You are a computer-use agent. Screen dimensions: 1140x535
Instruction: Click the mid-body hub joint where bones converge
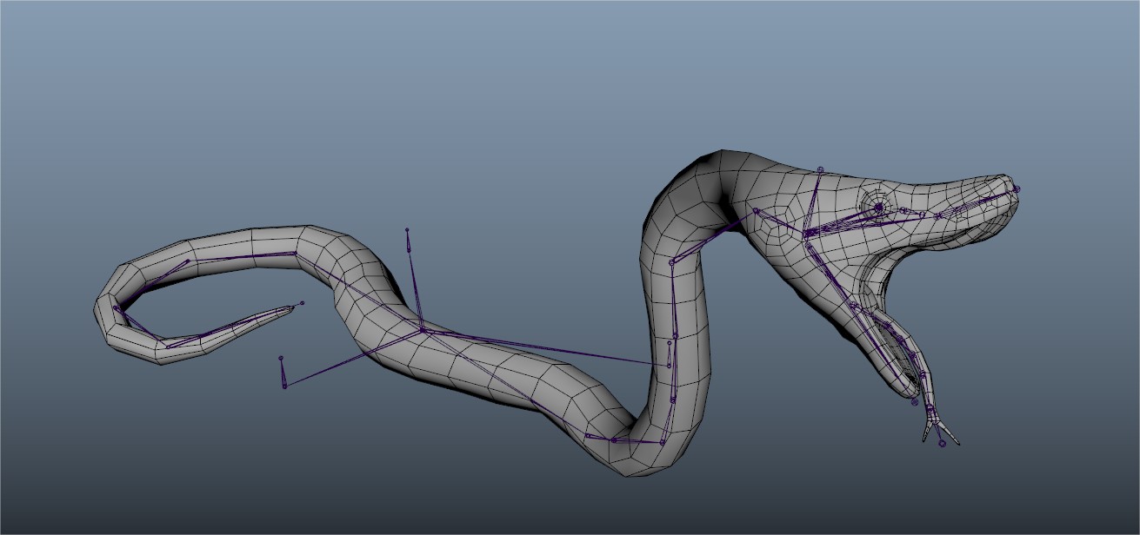423,330
